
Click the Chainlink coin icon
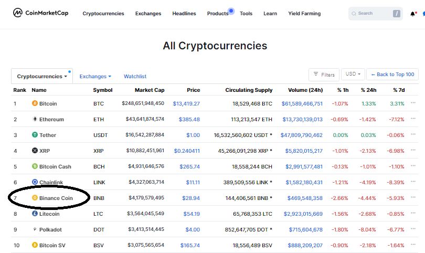(35, 182)
